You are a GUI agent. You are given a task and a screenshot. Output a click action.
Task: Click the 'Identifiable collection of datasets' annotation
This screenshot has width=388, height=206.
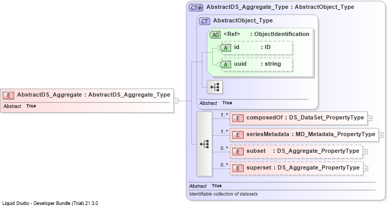click(x=223, y=194)
